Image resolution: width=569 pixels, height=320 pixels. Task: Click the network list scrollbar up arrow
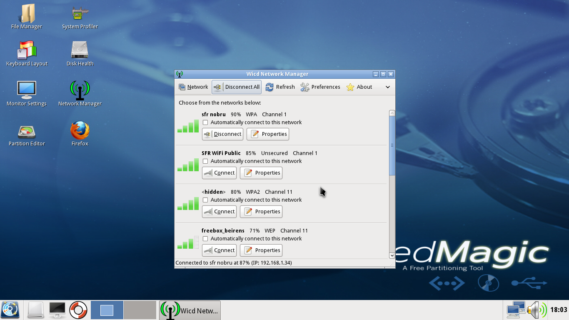pyautogui.click(x=392, y=113)
